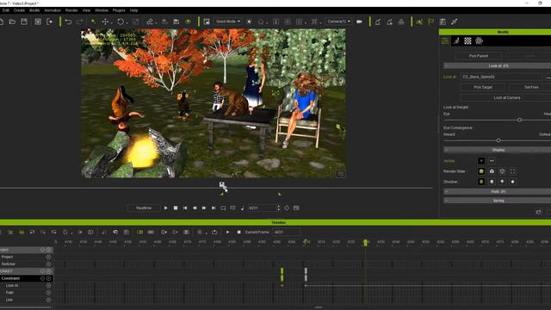This screenshot has width=551, height=310.
Task: Select the first Shadow option
Action: coord(481,182)
